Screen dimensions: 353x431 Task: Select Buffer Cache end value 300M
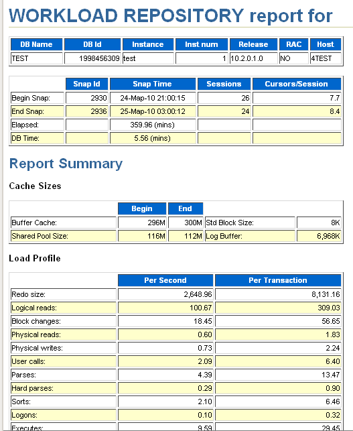pos(186,223)
